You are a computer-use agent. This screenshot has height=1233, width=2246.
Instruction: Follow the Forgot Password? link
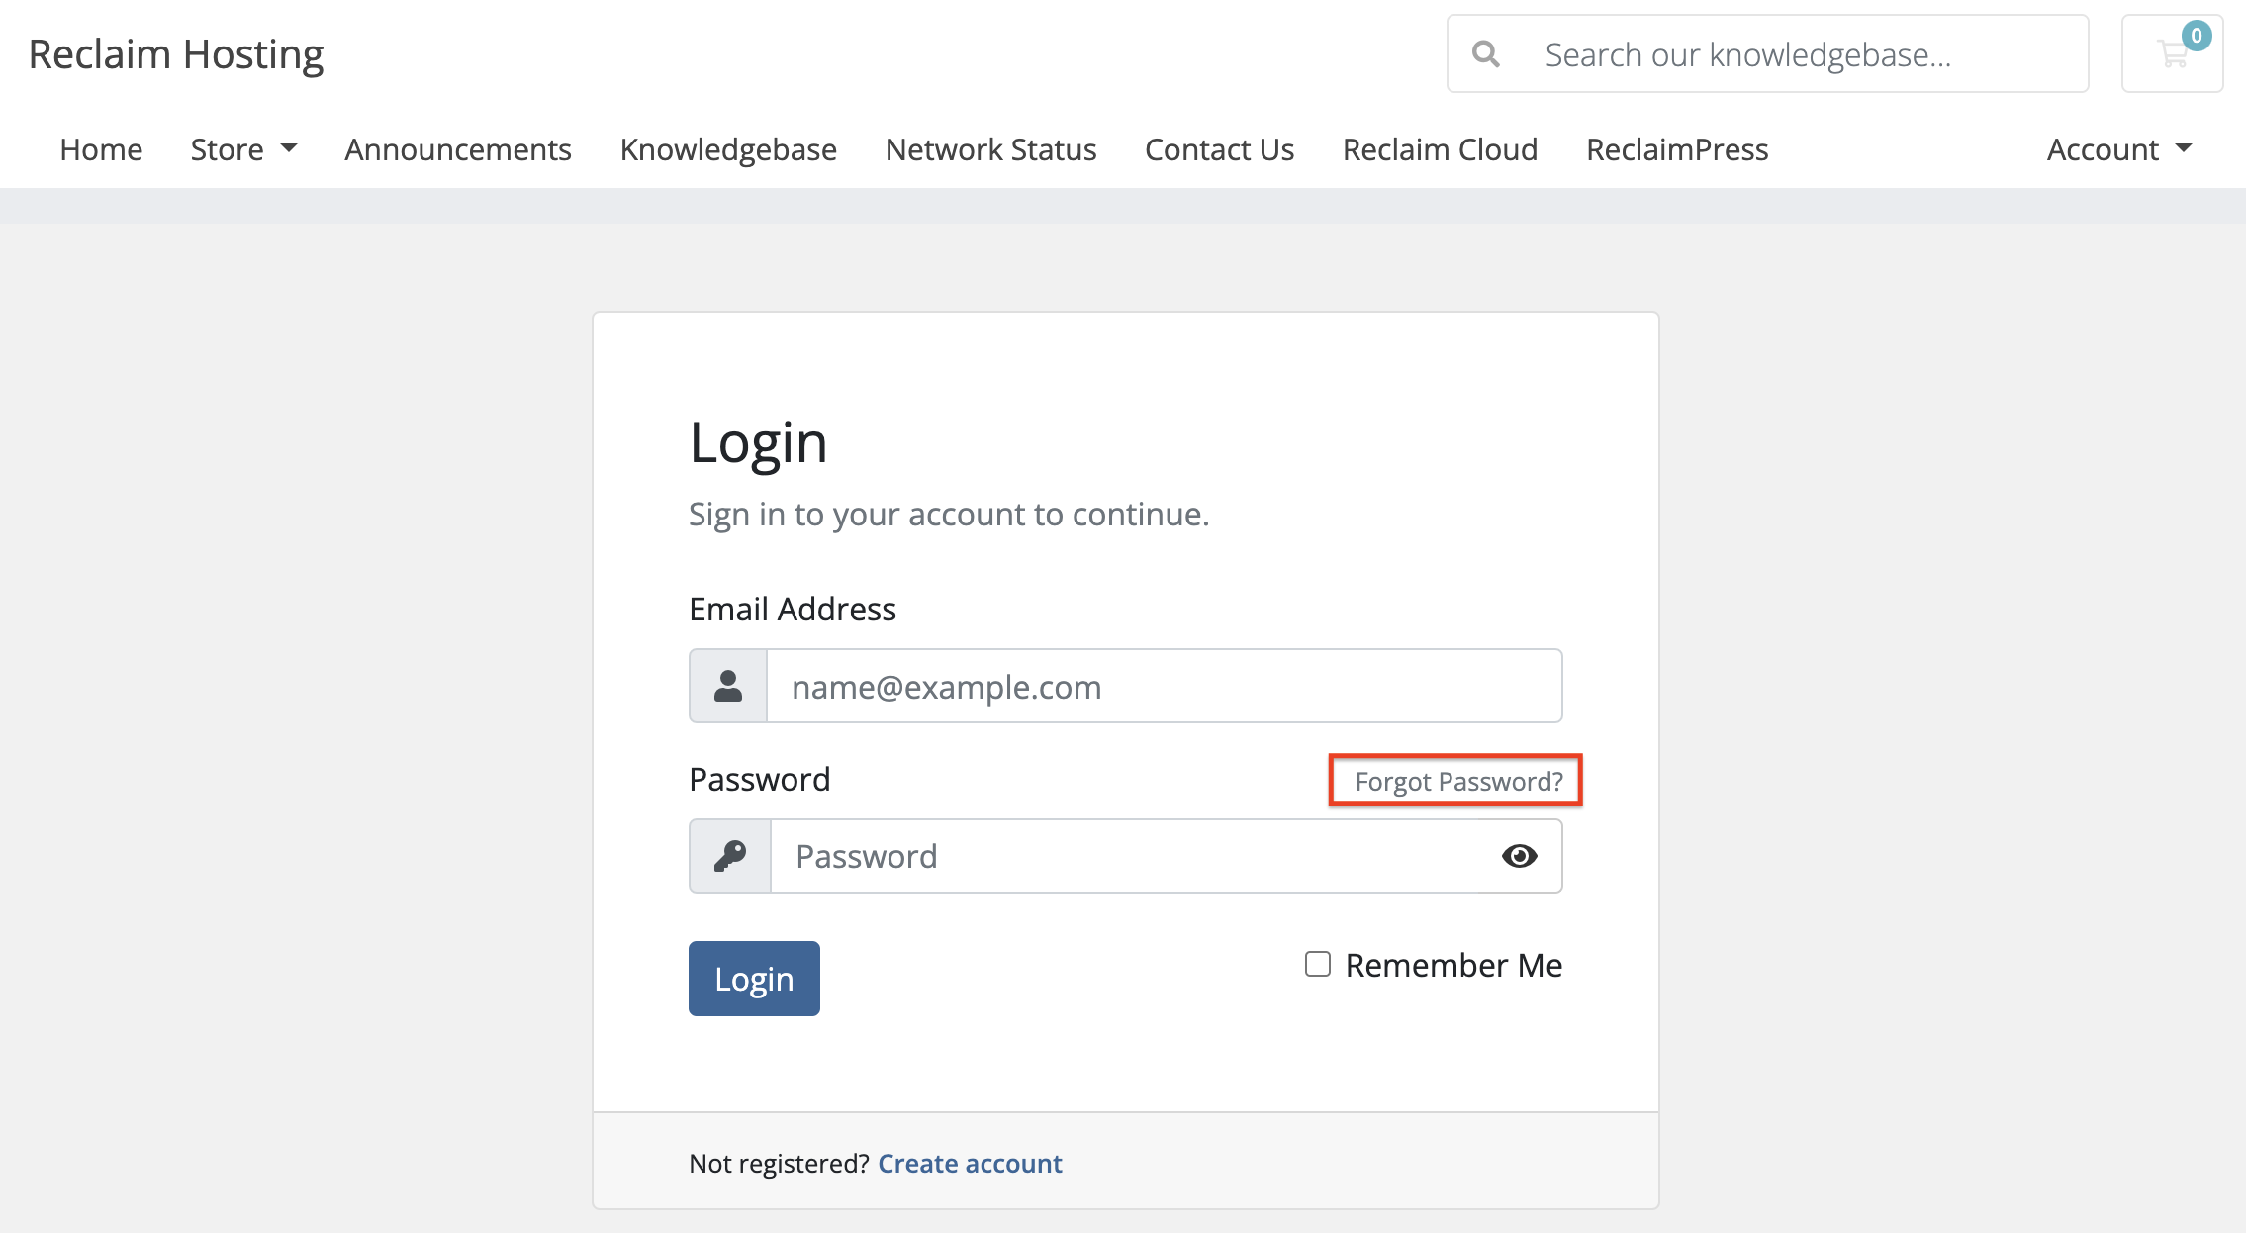[1458, 781]
